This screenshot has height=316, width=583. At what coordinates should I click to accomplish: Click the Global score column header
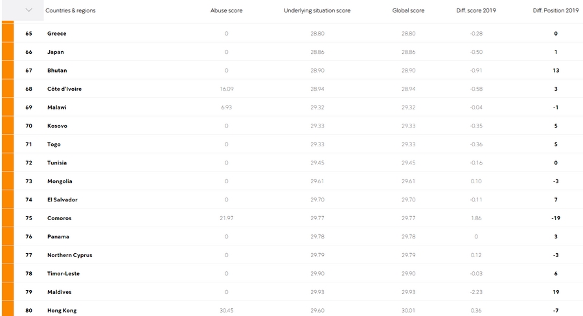tap(408, 10)
